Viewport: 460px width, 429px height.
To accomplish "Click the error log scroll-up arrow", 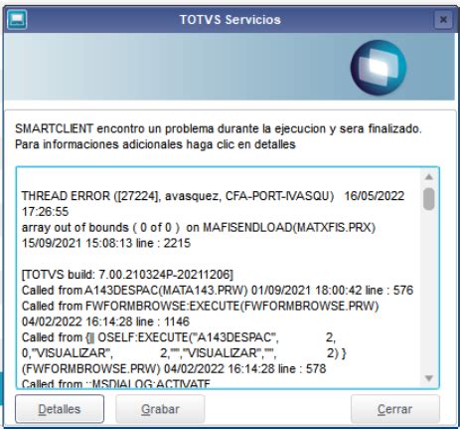I will click(x=429, y=177).
